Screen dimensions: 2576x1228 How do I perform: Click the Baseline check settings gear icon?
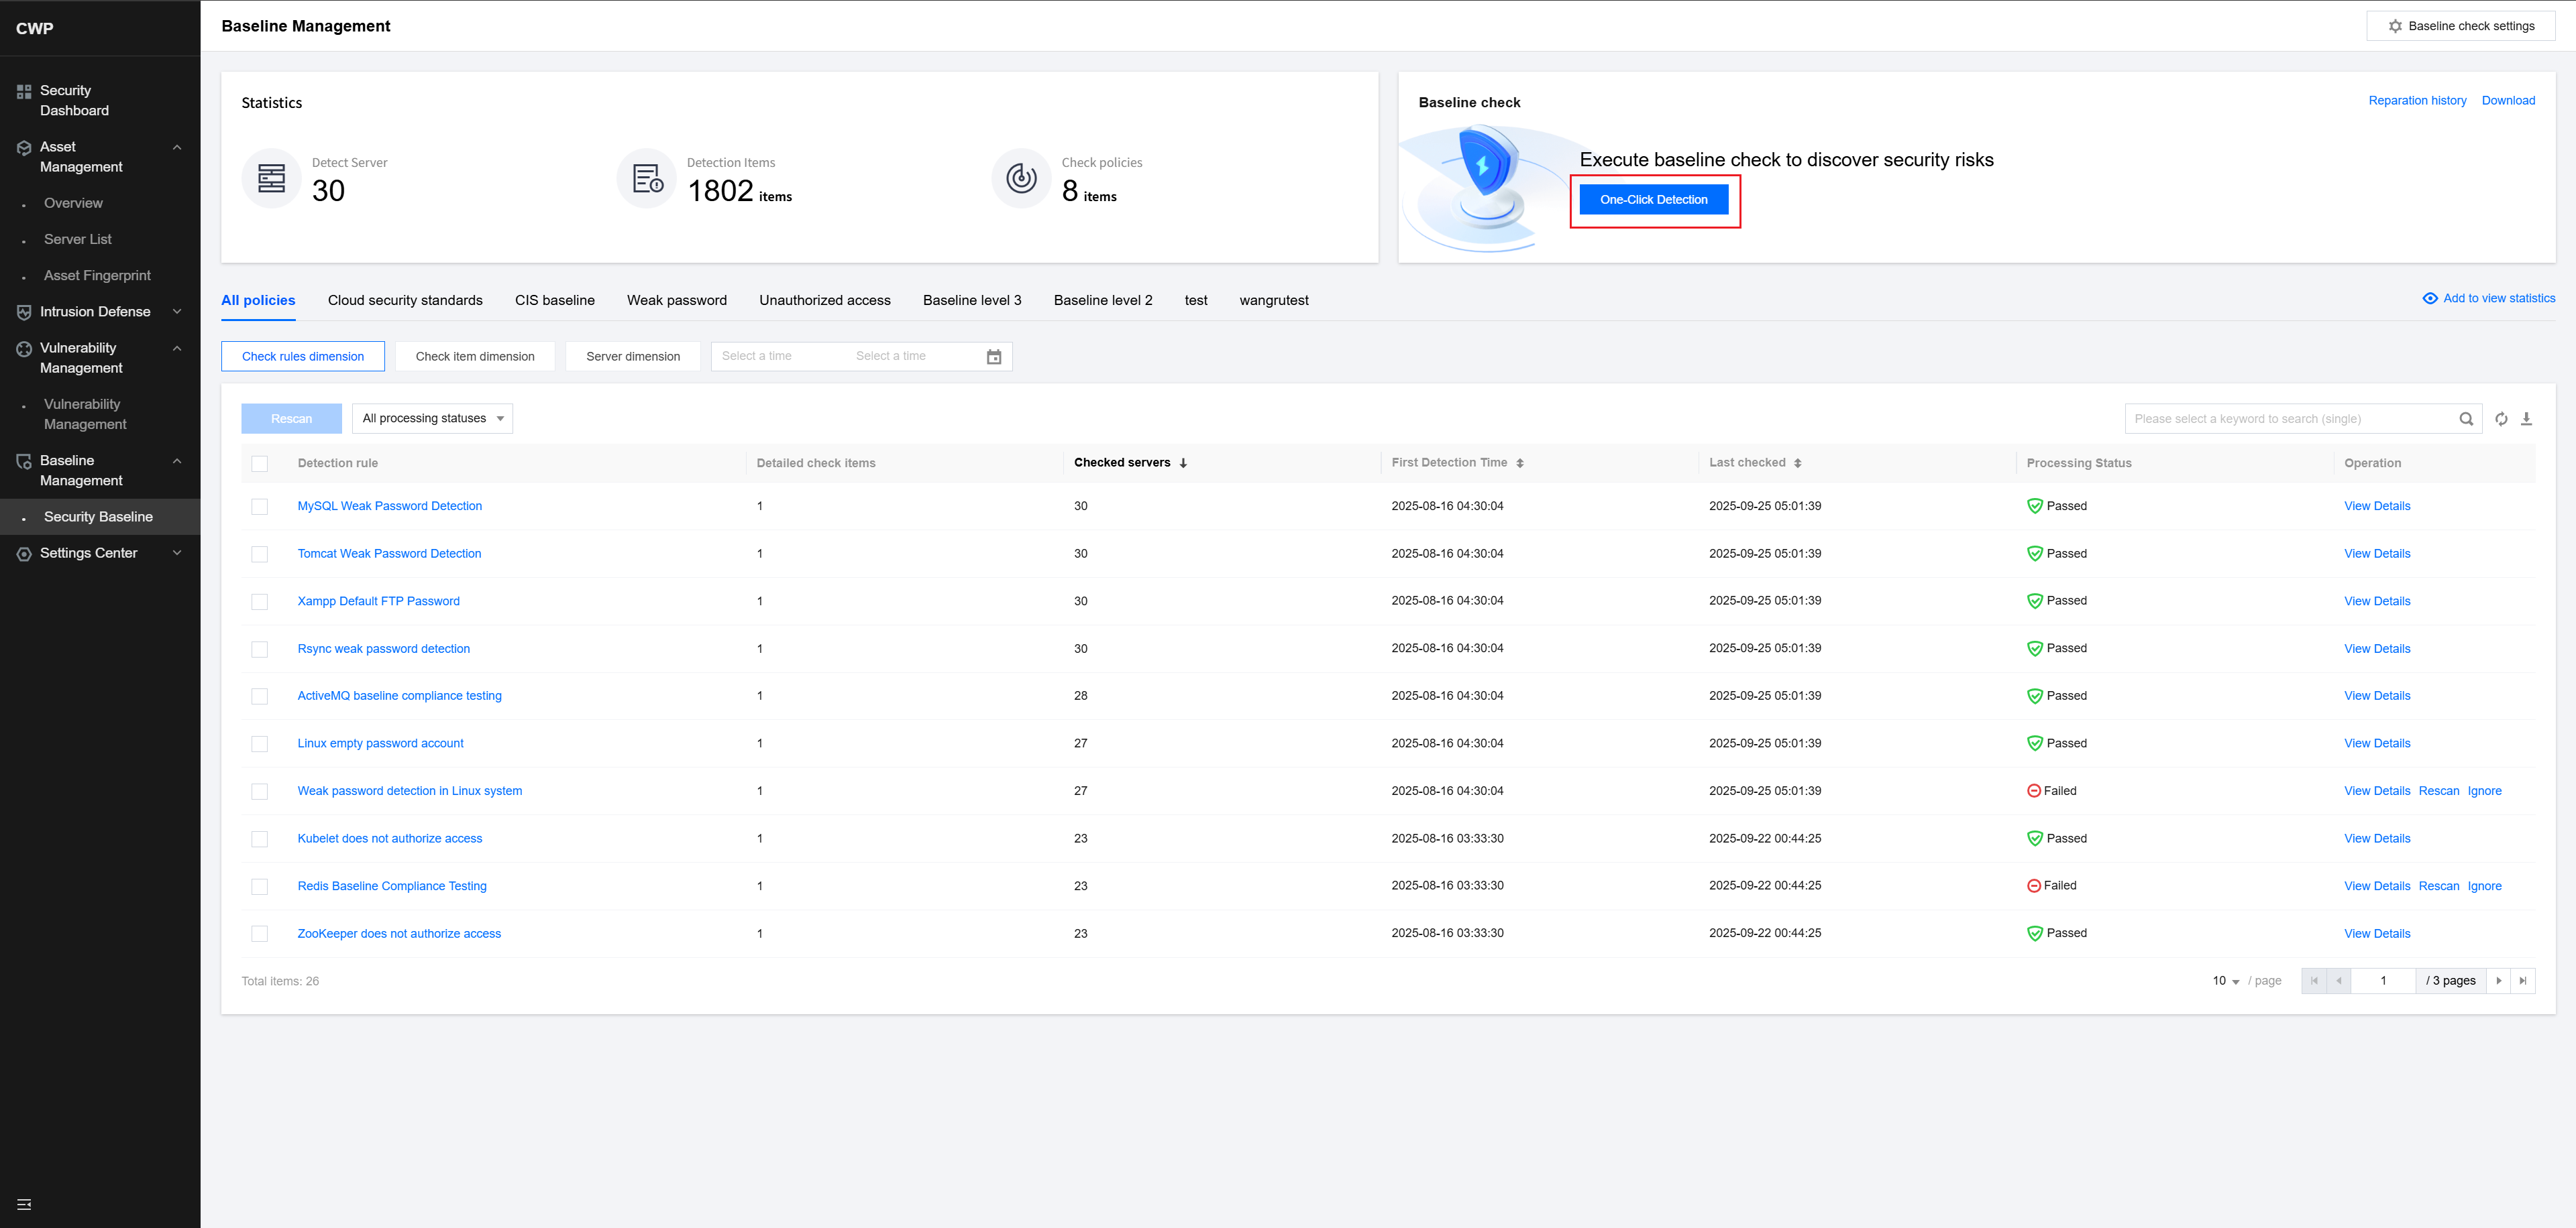tap(2395, 27)
